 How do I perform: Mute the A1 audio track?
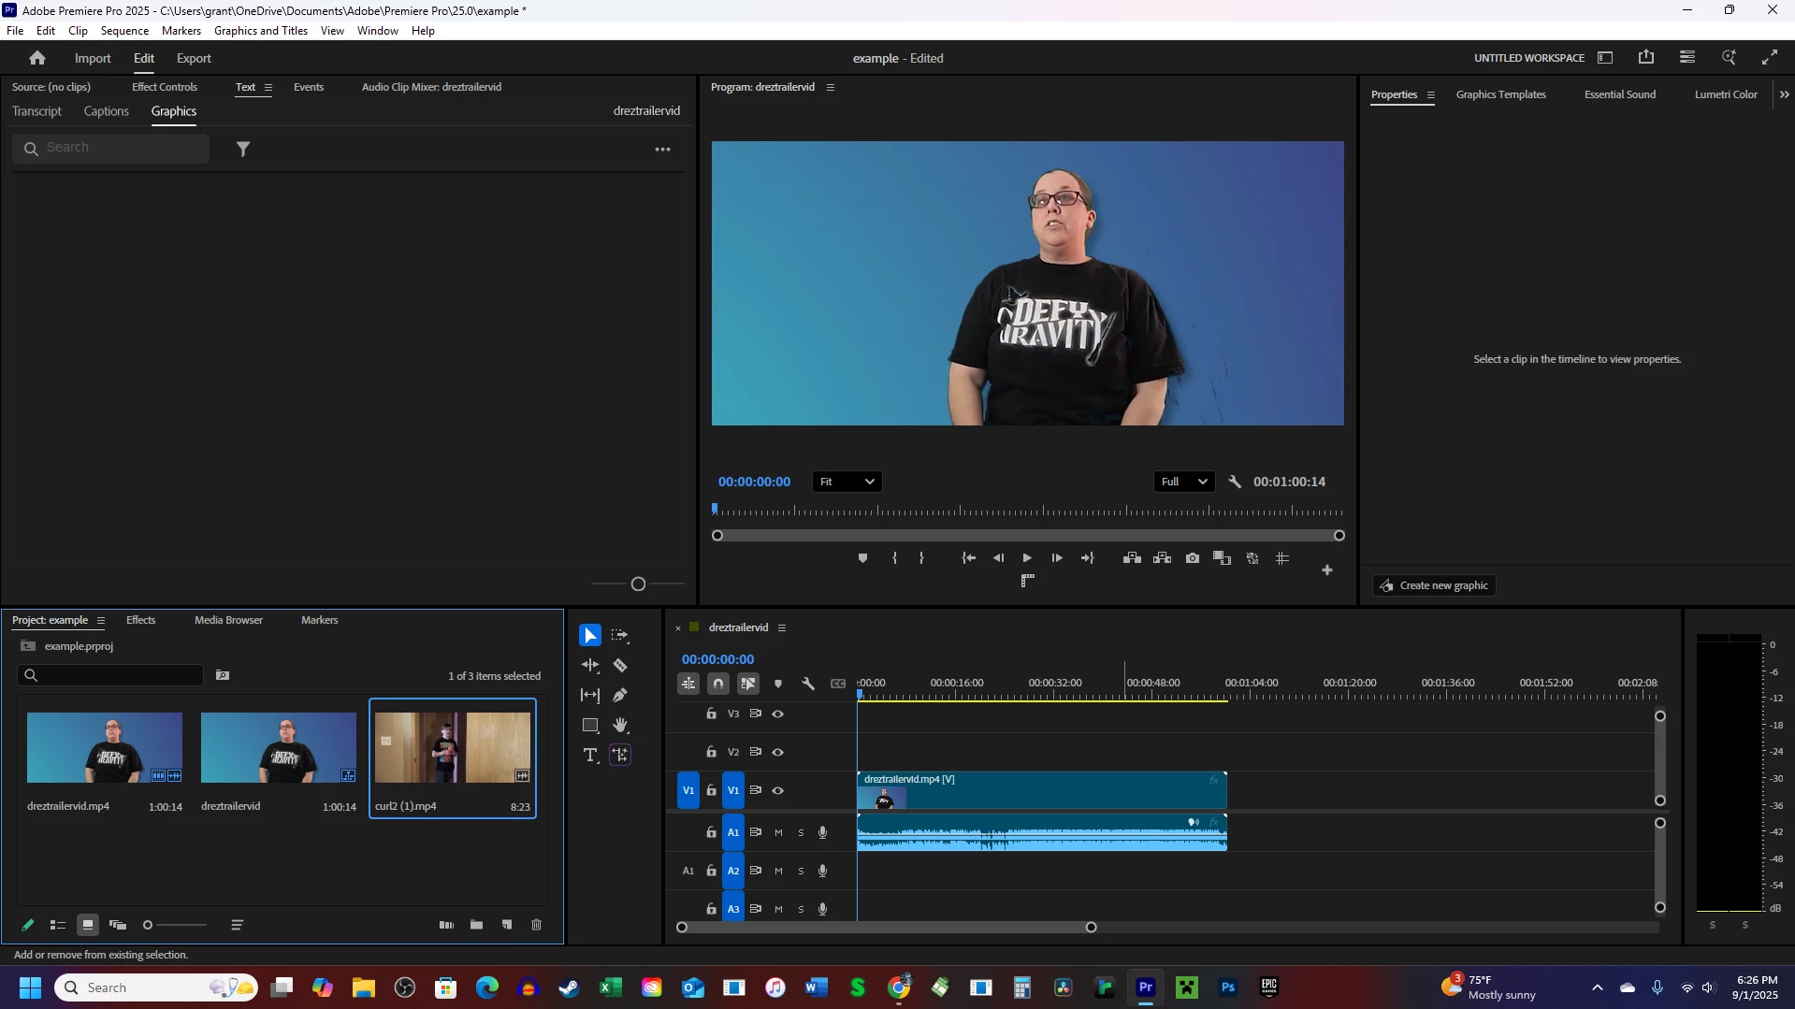click(x=778, y=833)
